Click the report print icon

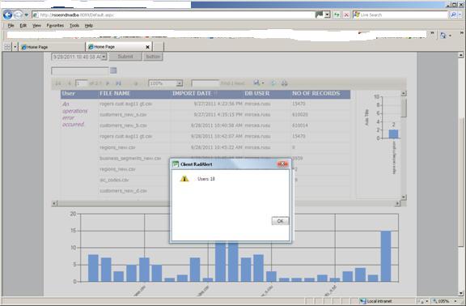point(285,83)
